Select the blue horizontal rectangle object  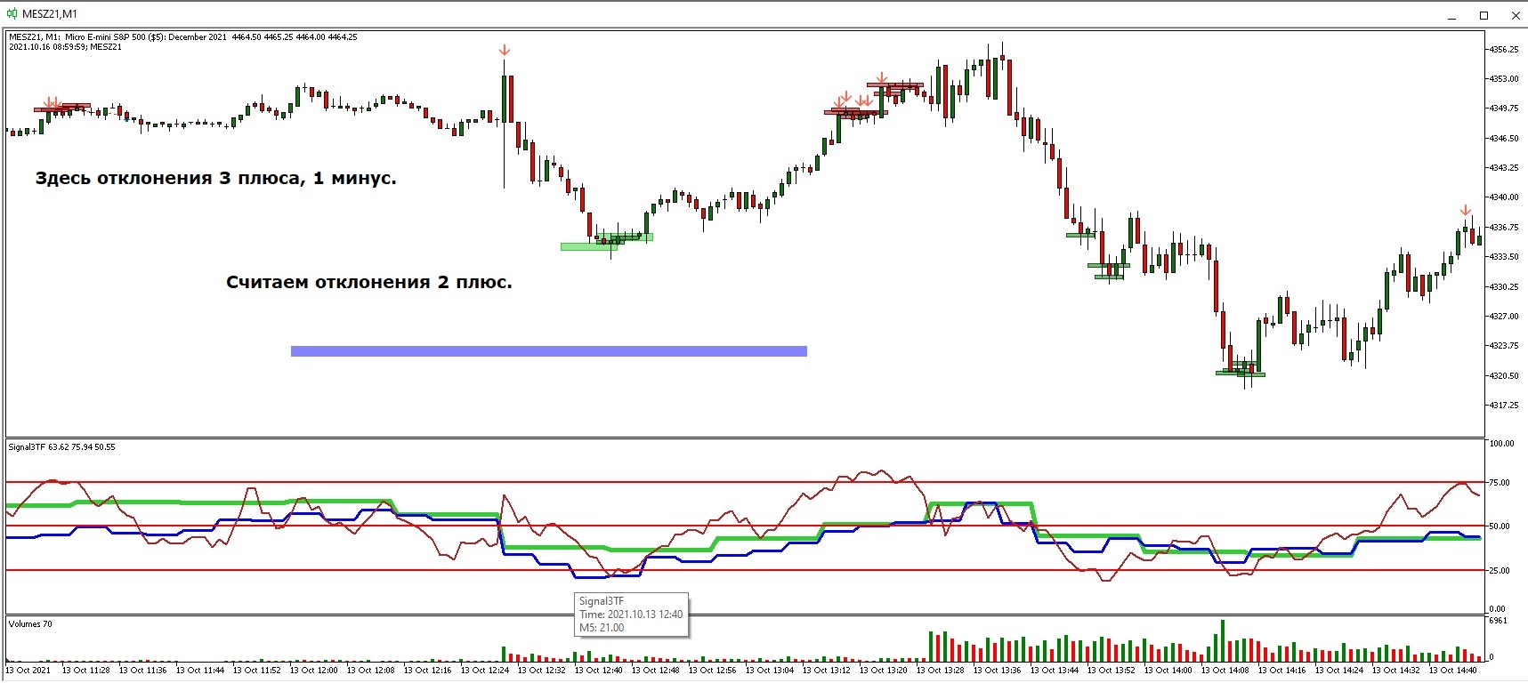point(549,351)
